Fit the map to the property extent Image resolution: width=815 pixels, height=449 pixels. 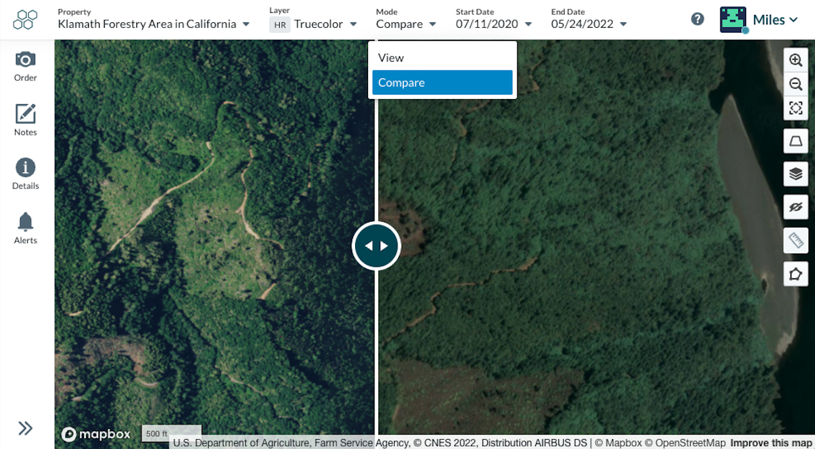(796, 108)
